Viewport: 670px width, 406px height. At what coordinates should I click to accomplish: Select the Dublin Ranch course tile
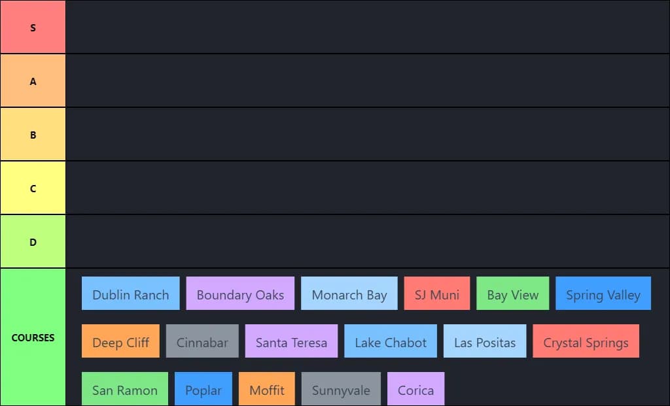tap(130, 294)
